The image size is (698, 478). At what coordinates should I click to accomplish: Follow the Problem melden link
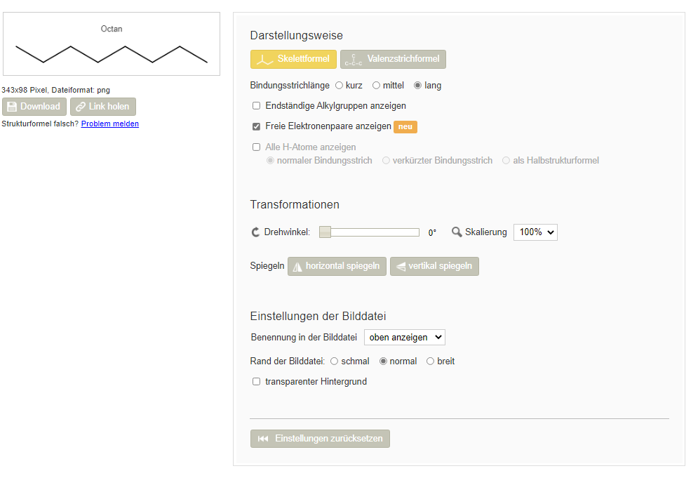(110, 124)
